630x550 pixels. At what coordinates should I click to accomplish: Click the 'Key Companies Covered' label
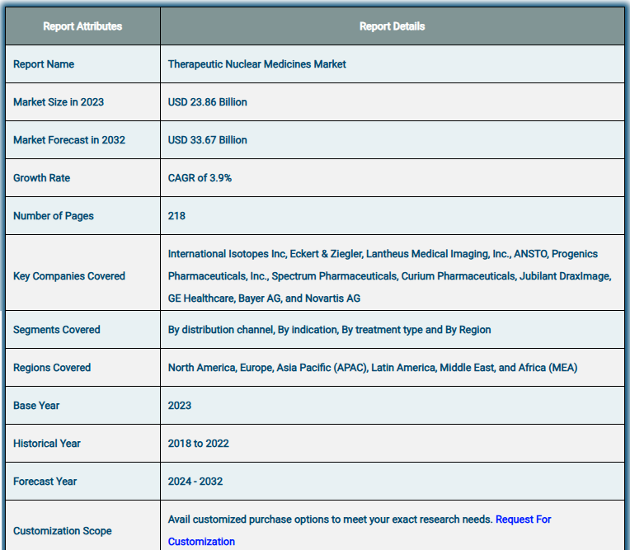click(x=69, y=276)
